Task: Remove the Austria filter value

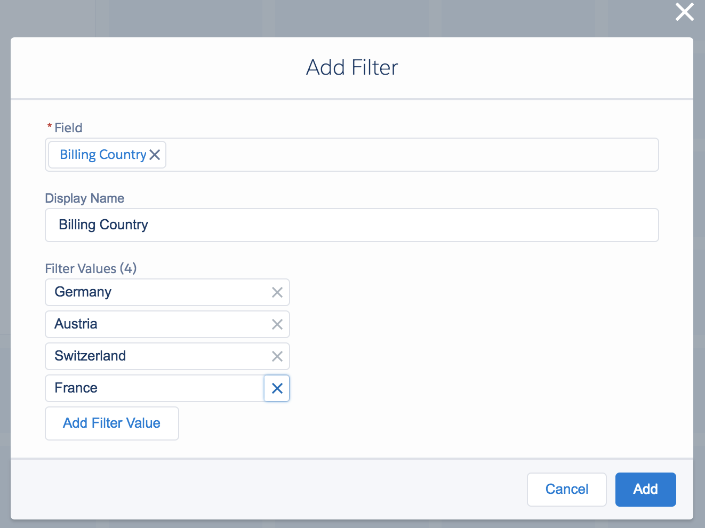Action: click(277, 324)
